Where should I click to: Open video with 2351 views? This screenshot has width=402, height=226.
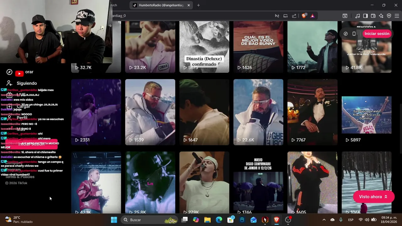click(96, 112)
